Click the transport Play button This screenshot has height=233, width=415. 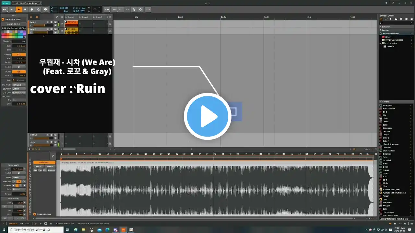point(19,9)
